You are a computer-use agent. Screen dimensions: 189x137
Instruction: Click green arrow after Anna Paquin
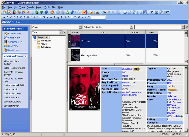(x=181, y=116)
